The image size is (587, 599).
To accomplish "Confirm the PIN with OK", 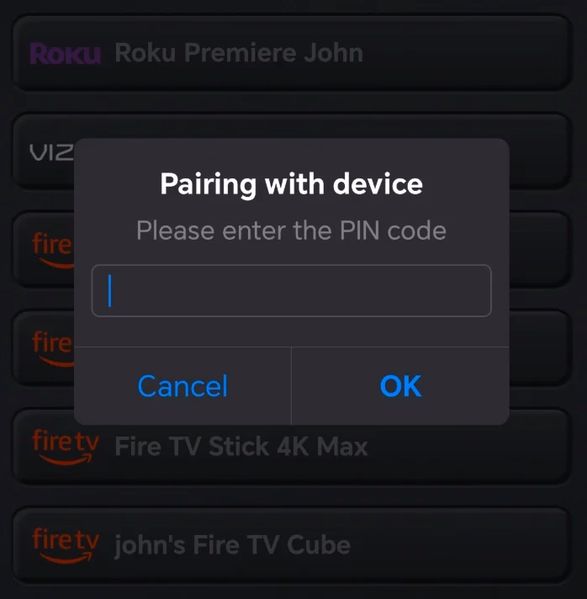I will coord(400,386).
